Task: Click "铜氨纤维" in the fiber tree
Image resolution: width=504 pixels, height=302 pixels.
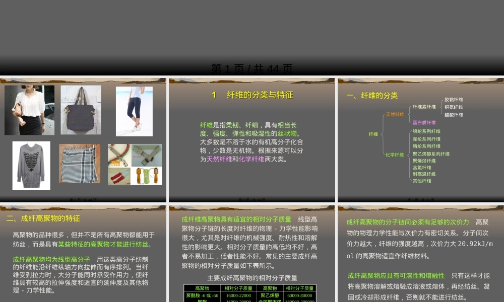Action: (454, 107)
